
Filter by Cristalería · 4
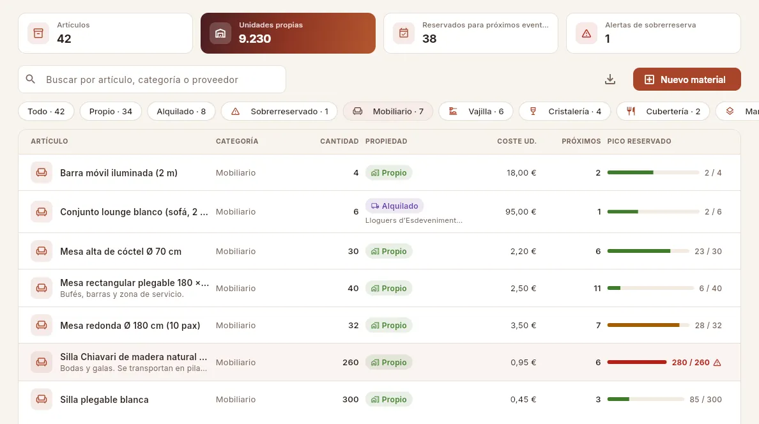(x=565, y=111)
